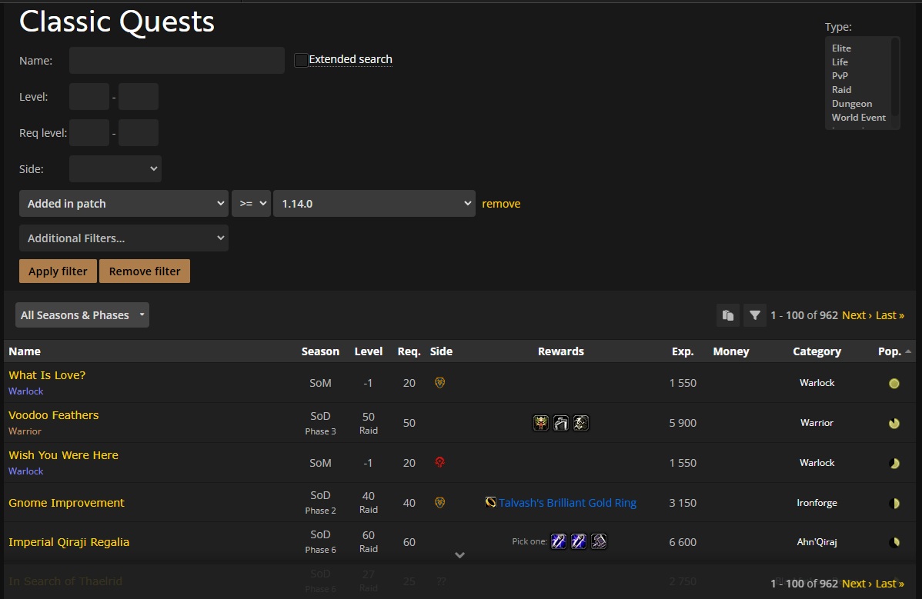
Task: Click popularity indicator for Wish You Were Here
Action: [894, 464]
